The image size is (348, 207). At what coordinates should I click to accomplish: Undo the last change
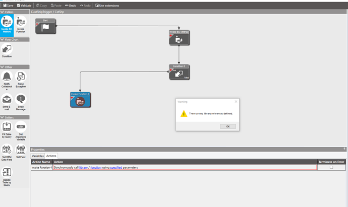point(71,6)
